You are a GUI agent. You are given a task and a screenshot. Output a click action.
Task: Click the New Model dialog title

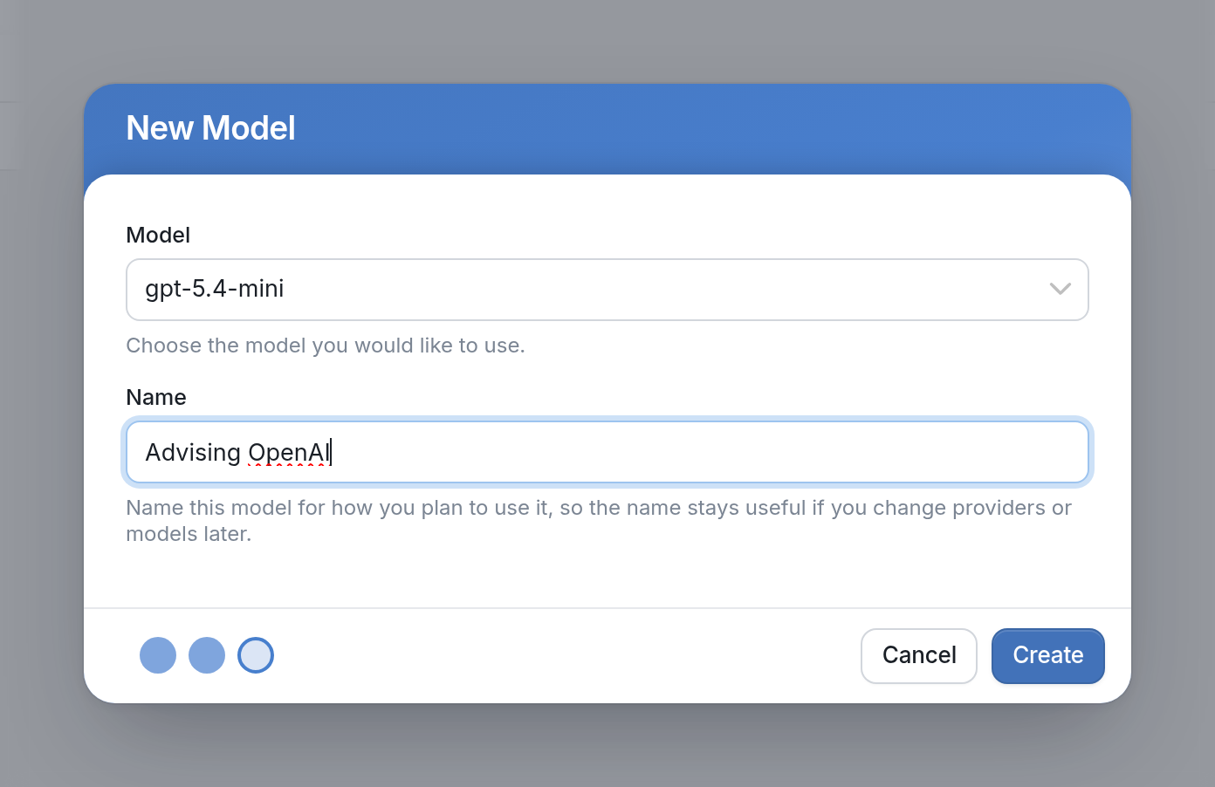tap(211, 128)
